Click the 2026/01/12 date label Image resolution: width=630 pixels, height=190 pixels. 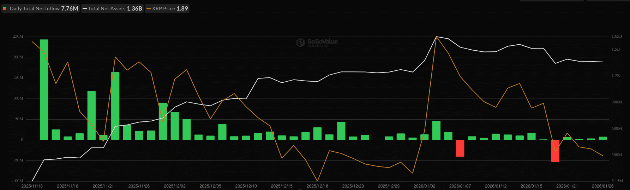[496, 186]
